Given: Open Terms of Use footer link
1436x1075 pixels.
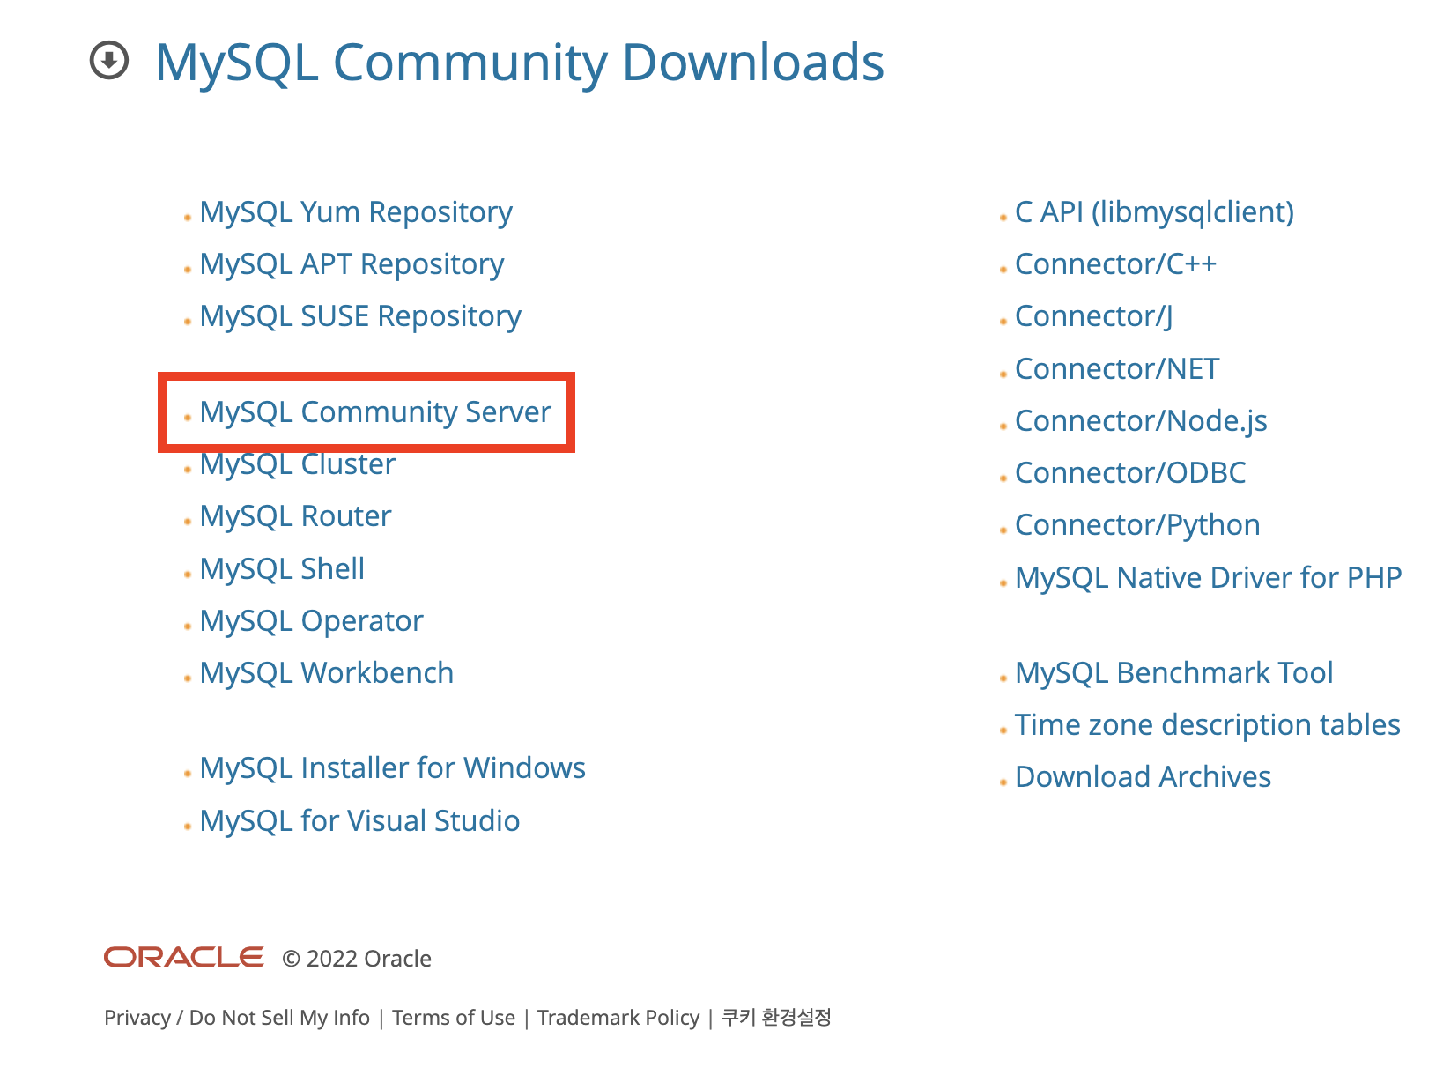Looking at the screenshot, I should pyautogui.click(x=454, y=1018).
